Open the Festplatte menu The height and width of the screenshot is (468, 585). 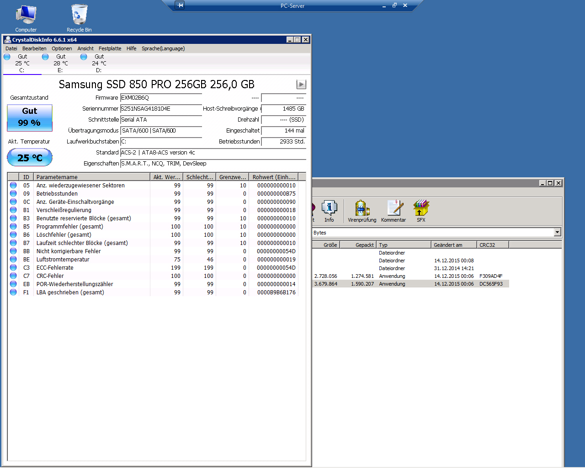click(110, 48)
